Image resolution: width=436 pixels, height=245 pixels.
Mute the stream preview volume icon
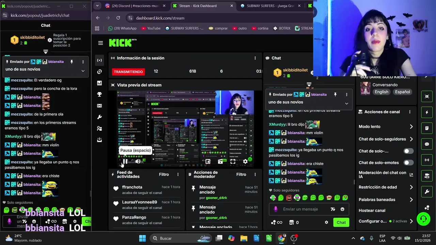[x=138, y=162]
